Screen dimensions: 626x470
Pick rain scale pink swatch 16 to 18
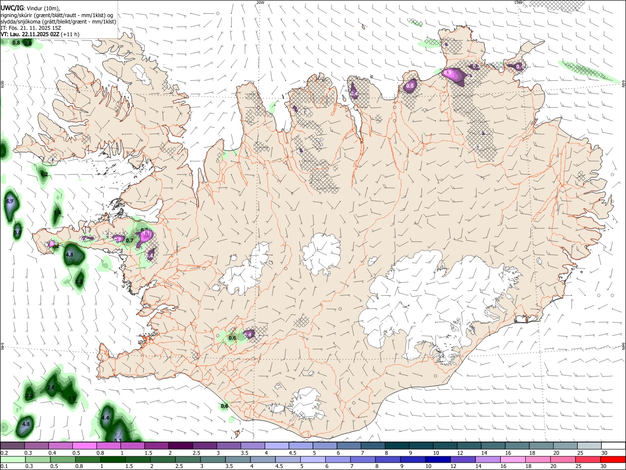[x=512, y=459]
